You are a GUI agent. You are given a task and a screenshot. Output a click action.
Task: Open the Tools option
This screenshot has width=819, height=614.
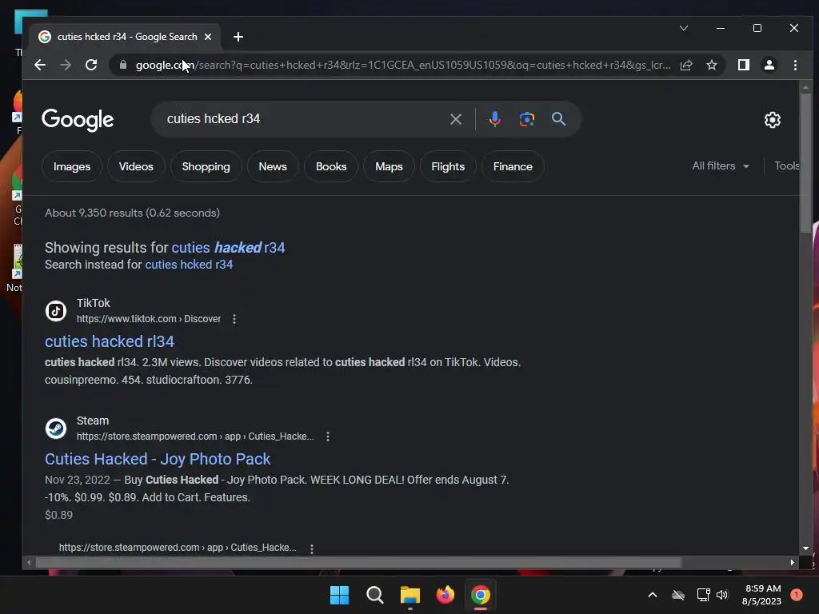787,166
